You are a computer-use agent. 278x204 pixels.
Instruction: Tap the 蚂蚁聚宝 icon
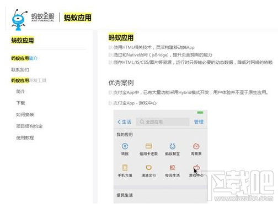tap(172, 146)
